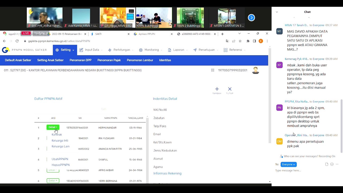Click the PN avatar in chat
Image resolution: width=343 pixels, height=193 pixels.
[x=279, y=108]
